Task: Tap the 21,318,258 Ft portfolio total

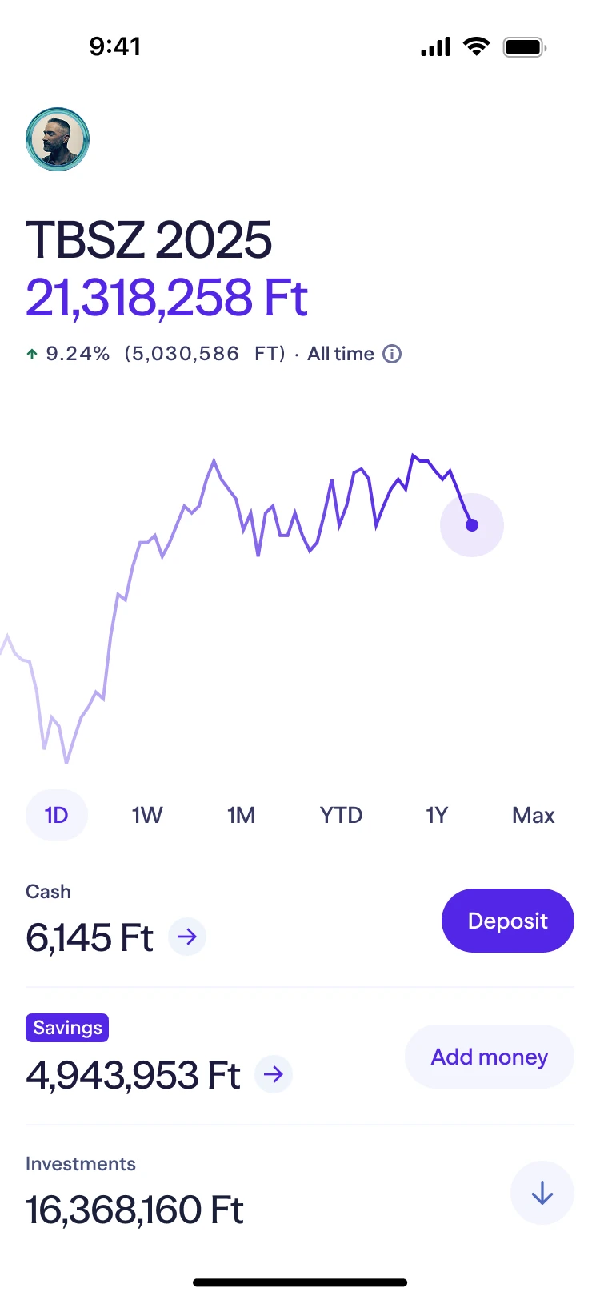Action: [166, 298]
